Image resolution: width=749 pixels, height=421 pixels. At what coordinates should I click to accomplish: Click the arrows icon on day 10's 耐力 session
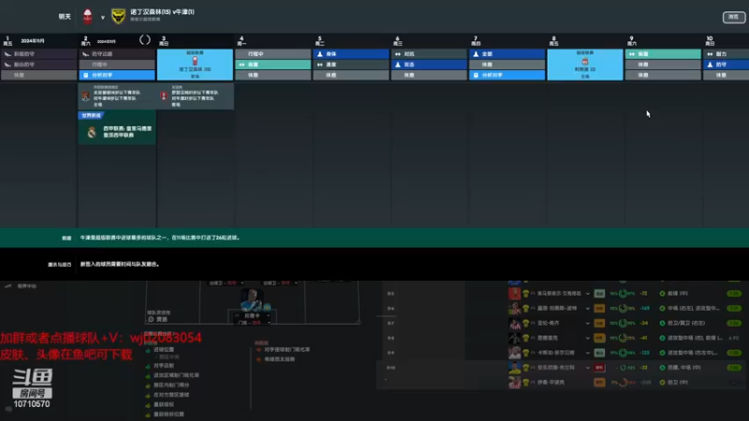710,54
